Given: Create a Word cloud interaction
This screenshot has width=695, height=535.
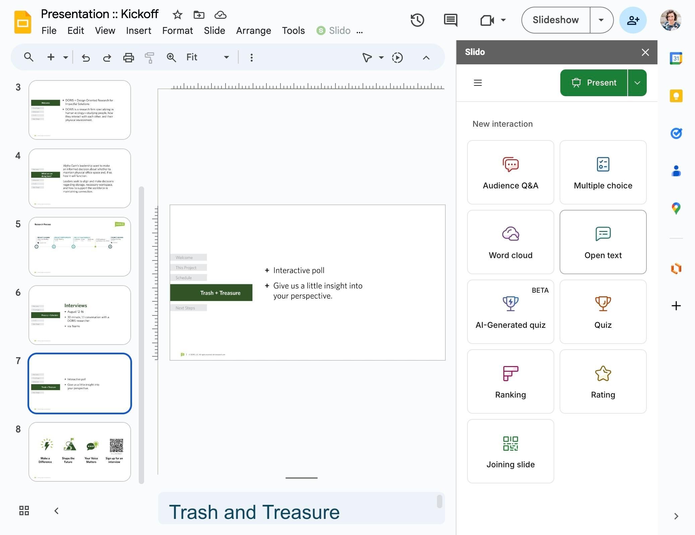Looking at the screenshot, I should coord(510,242).
